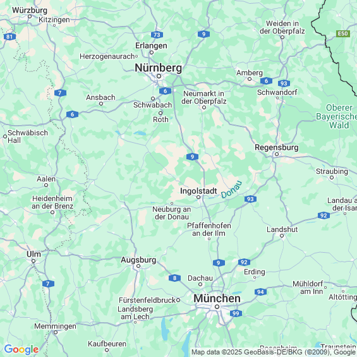Click the Map data copyright text
The height and width of the screenshot is (357, 357).
coord(274,352)
